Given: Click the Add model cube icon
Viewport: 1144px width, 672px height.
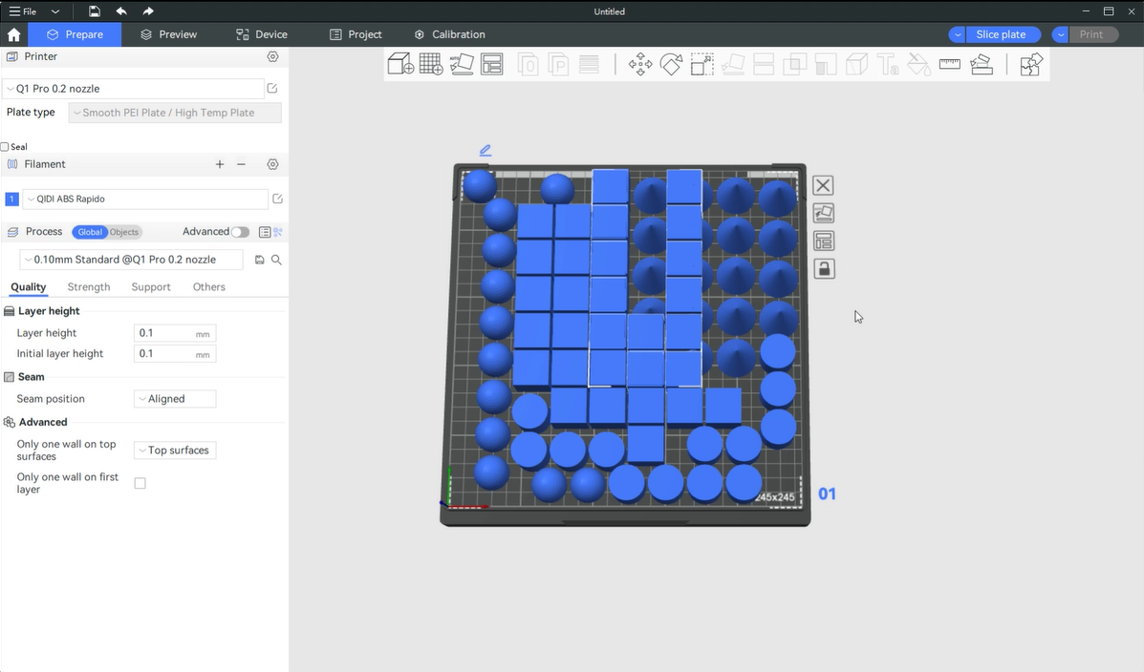Looking at the screenshot, I should pos(400,65).
